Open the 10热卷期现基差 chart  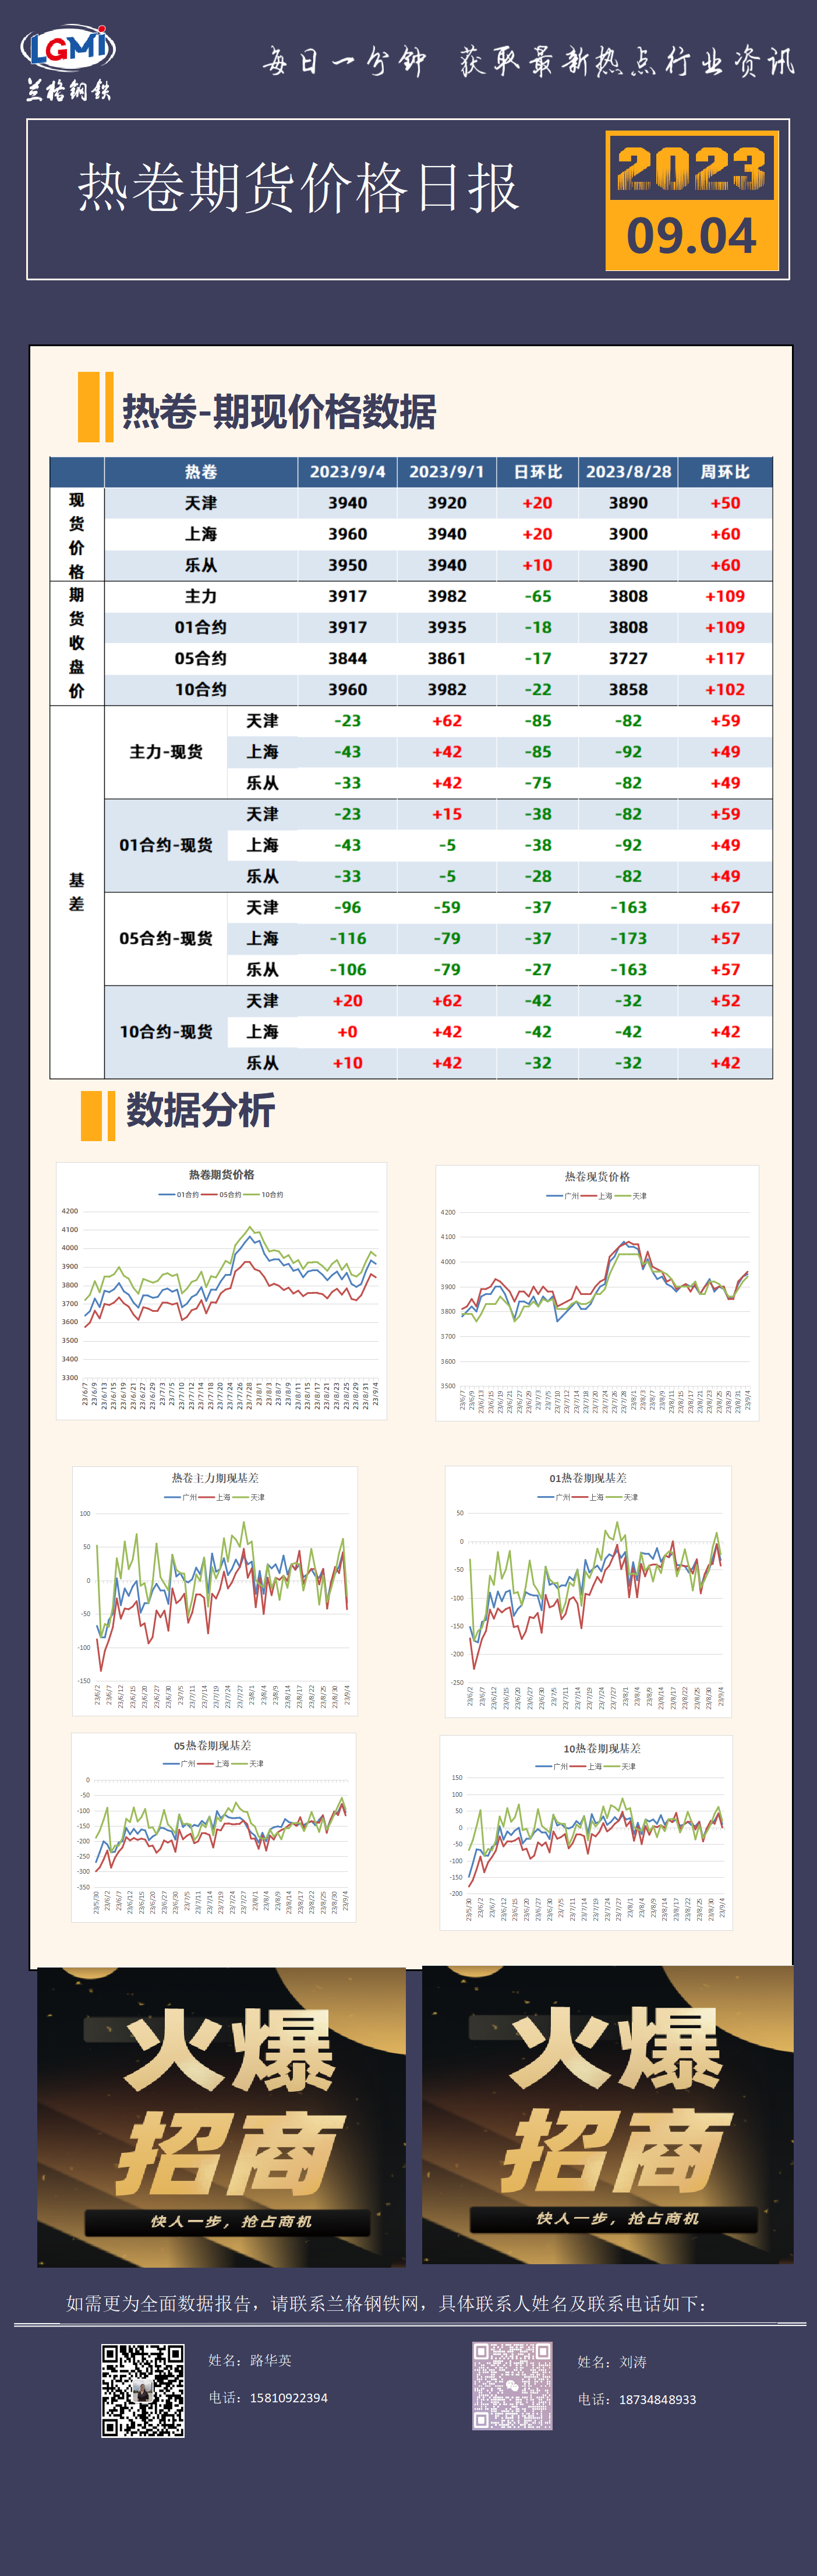[x=586, y=1832]
